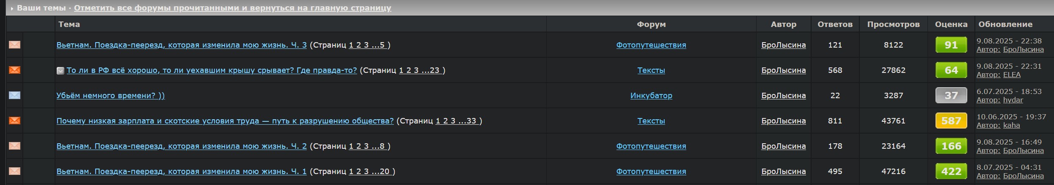The height and width of the screenshot is (185, 1054).
Task: Click small poll icon before РФ thread title
Action: pos(61,70)
